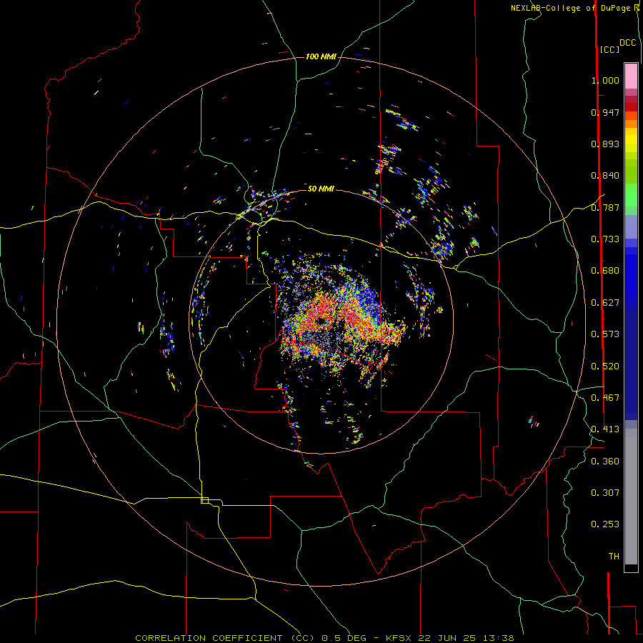Click the 1.000 scale value

click(605, 80)
